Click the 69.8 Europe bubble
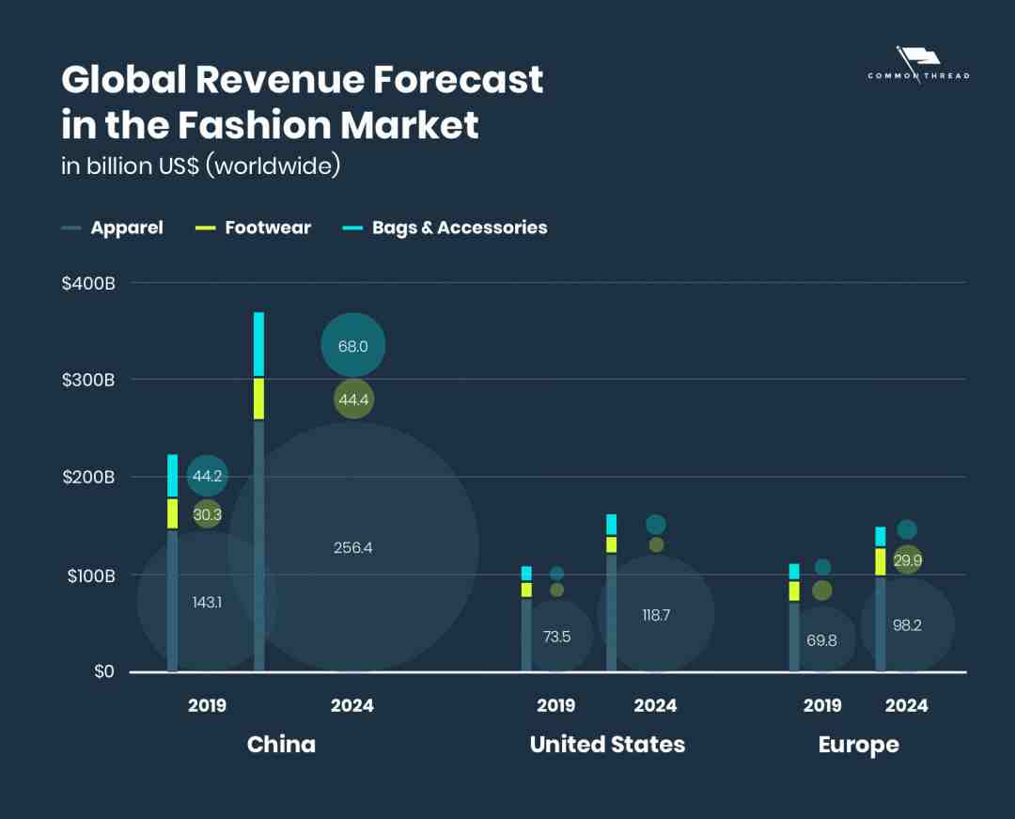This screenshot has height=819, width=1015. point(821,639)
